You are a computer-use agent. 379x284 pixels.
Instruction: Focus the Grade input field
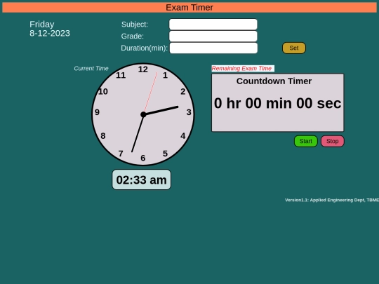213,36
